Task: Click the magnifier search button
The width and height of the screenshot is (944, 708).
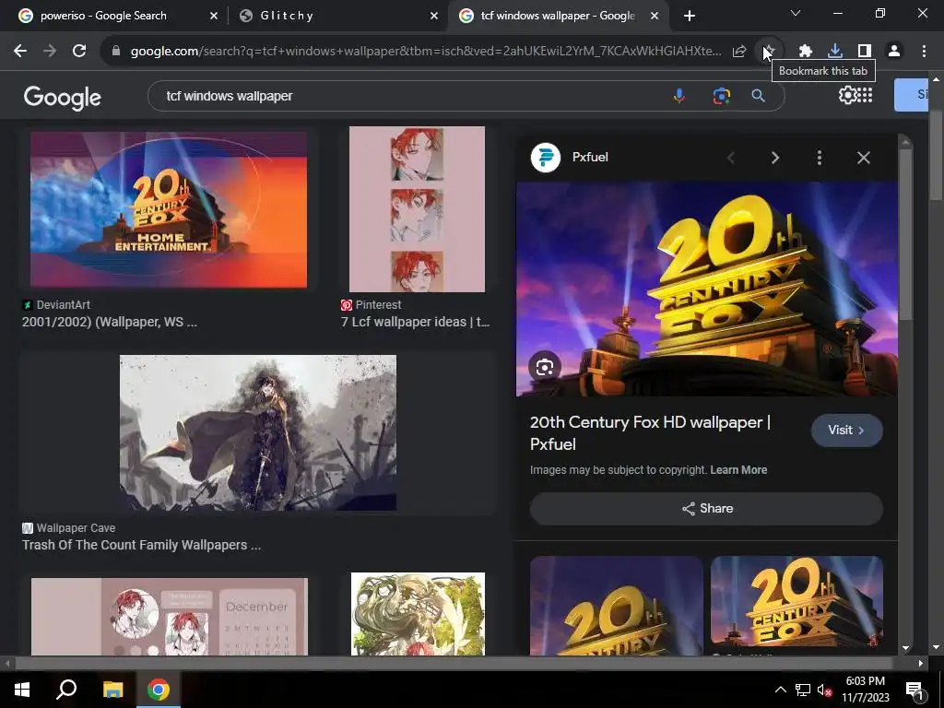Action: tap(759, 96)
